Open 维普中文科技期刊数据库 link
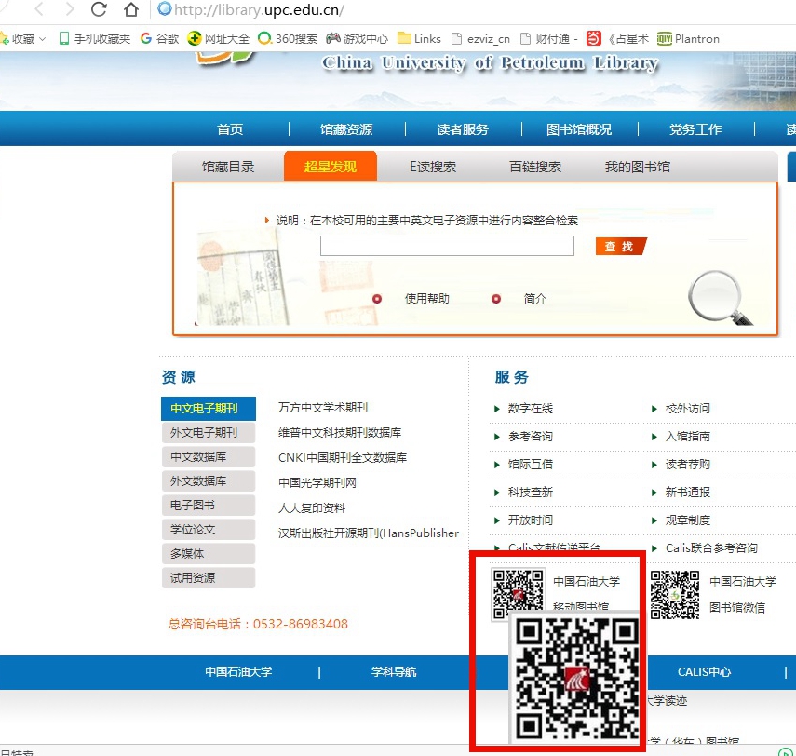The image size is (796, 756). [x=340, y=433]
